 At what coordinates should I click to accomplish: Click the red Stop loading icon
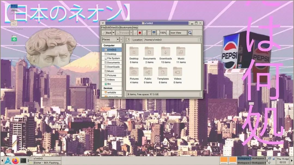click(x=140, y=33)
